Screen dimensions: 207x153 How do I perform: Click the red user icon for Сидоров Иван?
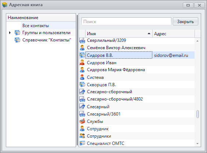tap(82, 63)
